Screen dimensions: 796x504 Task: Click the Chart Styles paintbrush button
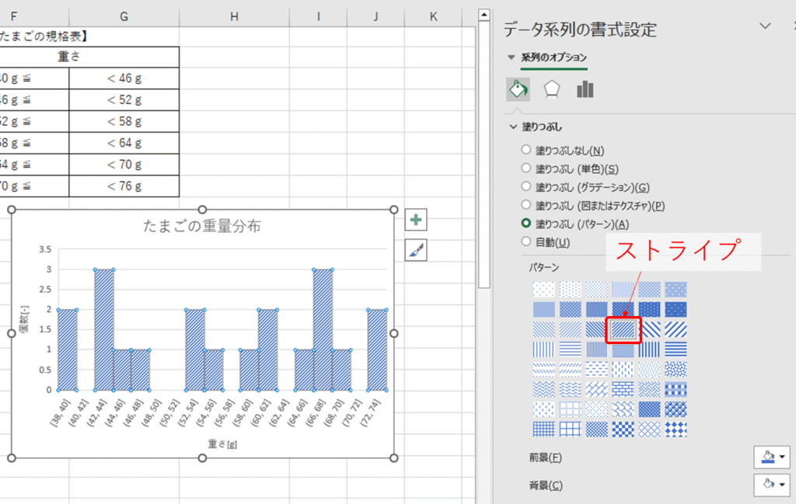pos(416,249)
